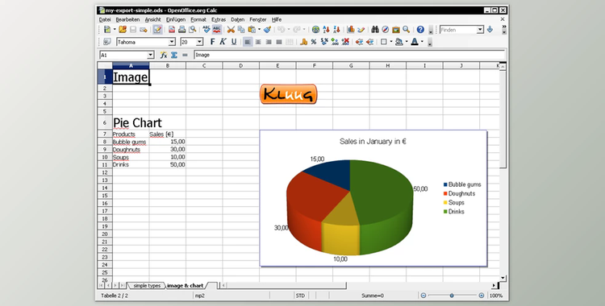The height and width of the screenshot is (306, 605).
Task: Click the orange Kluug image
Action: point(289,94)
